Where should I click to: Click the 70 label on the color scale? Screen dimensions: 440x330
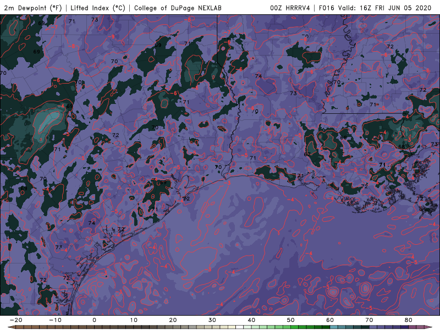pyautogui.click(x=369, y=320)
